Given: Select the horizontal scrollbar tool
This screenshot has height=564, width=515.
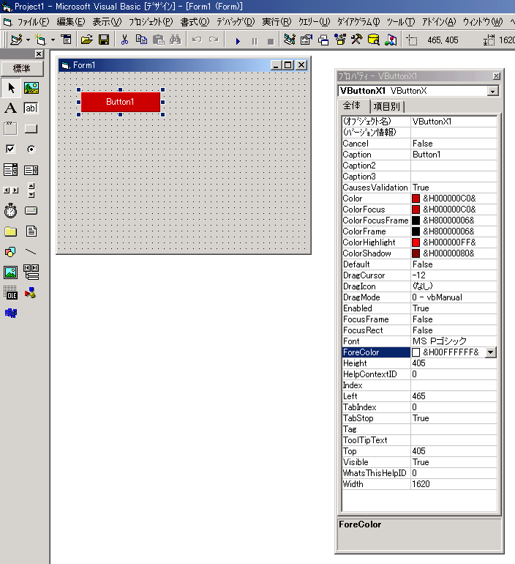Looking at the screenshot, I should [x=11, y=190].
